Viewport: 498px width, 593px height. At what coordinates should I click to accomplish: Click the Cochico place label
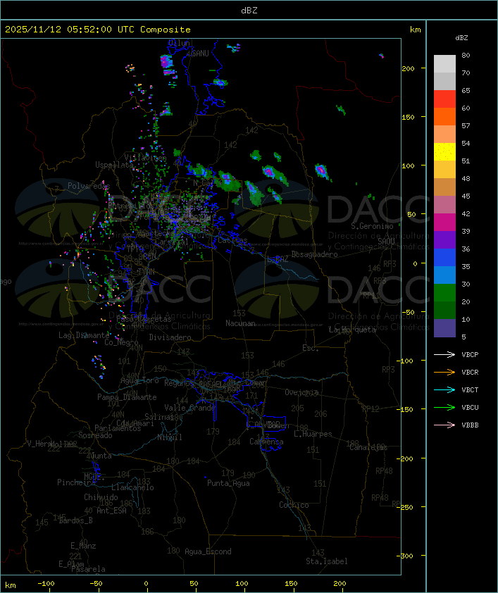click(294, 505)
